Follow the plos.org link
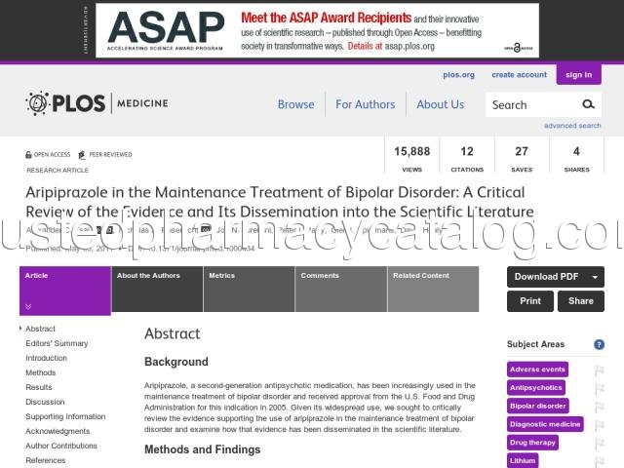Image resolution: width=624 pixels, height=468 pixels. 458,75
